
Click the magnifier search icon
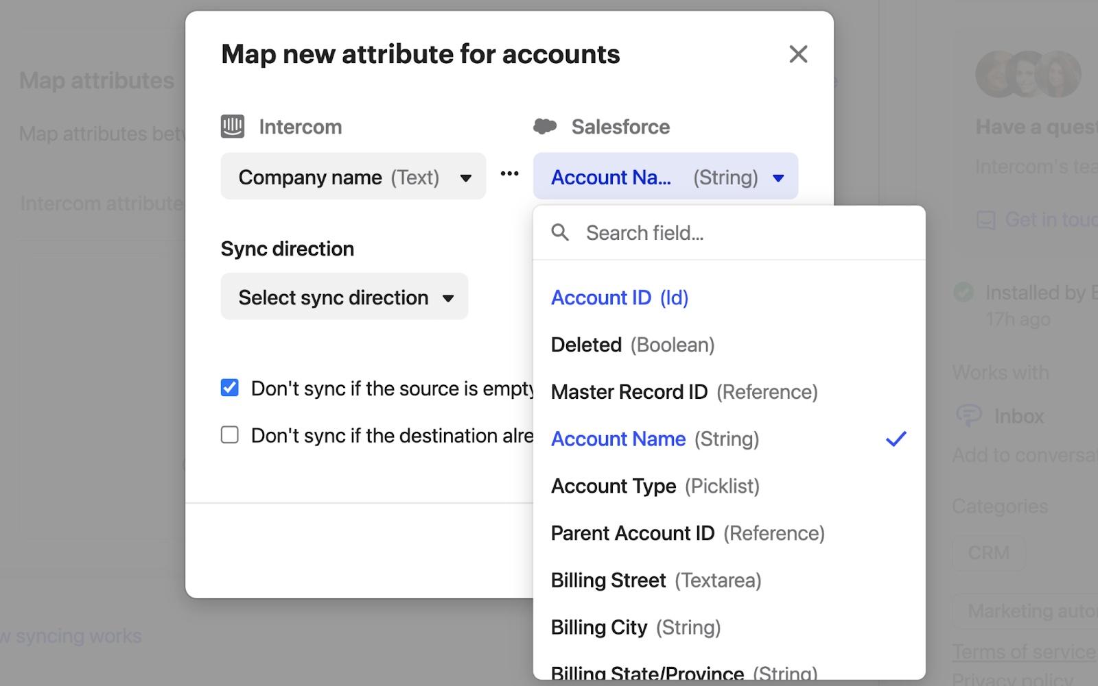[x=560, y=233]
